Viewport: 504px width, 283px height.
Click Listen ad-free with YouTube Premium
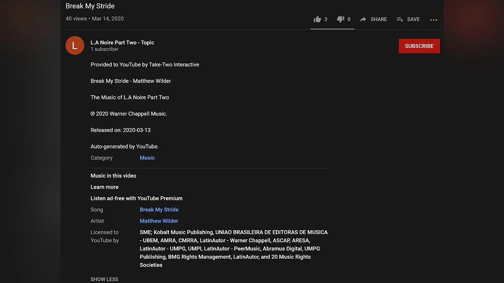click(136, 198)
